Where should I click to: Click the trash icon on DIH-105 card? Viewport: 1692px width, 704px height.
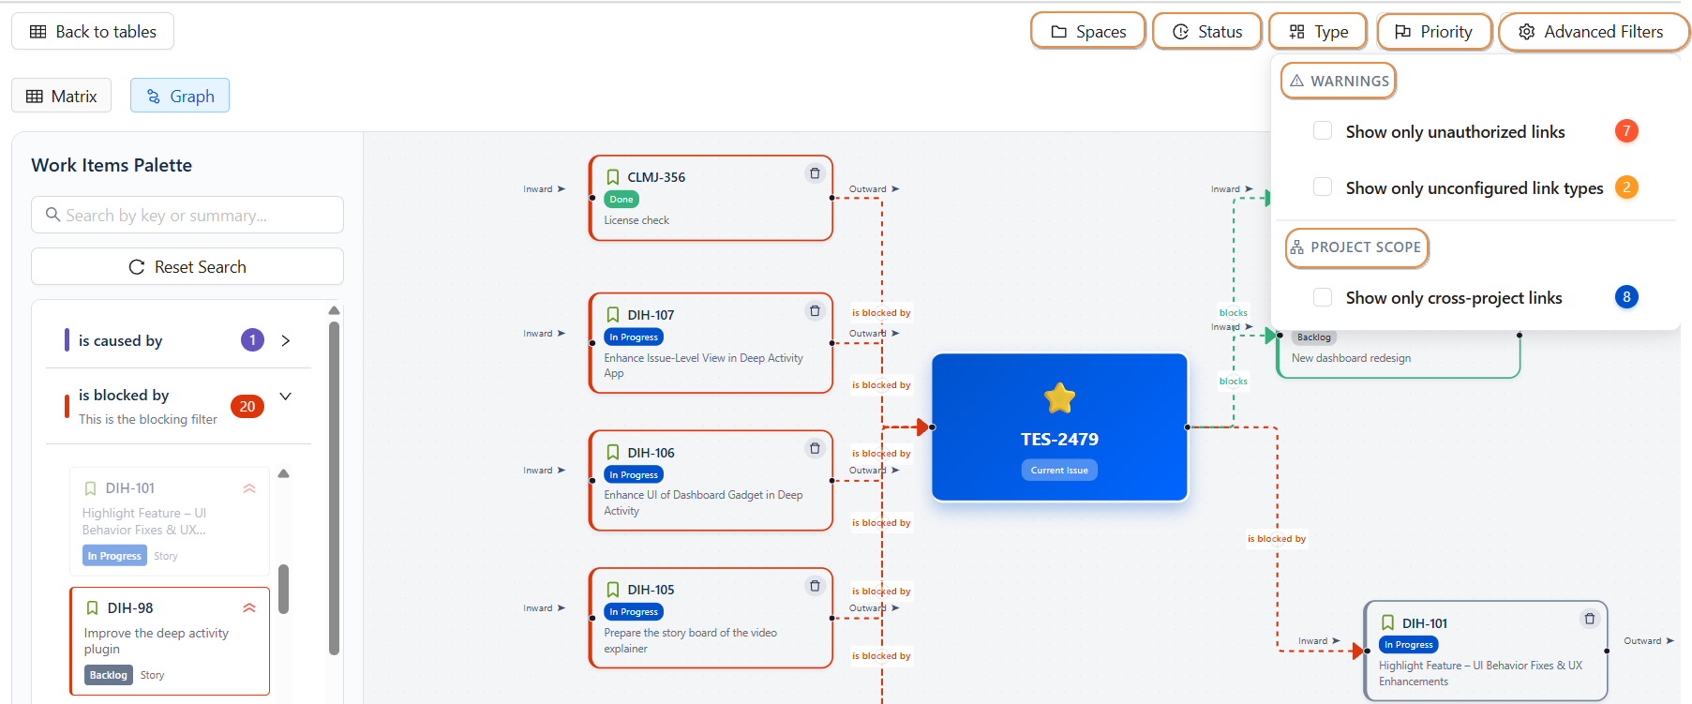[x=815, y=586]
